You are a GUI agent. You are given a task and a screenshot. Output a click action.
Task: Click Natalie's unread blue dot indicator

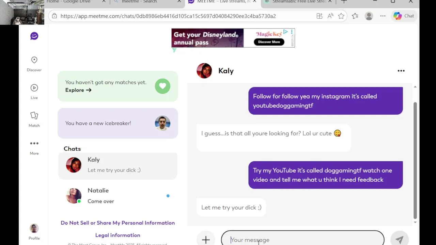[168, 196]
